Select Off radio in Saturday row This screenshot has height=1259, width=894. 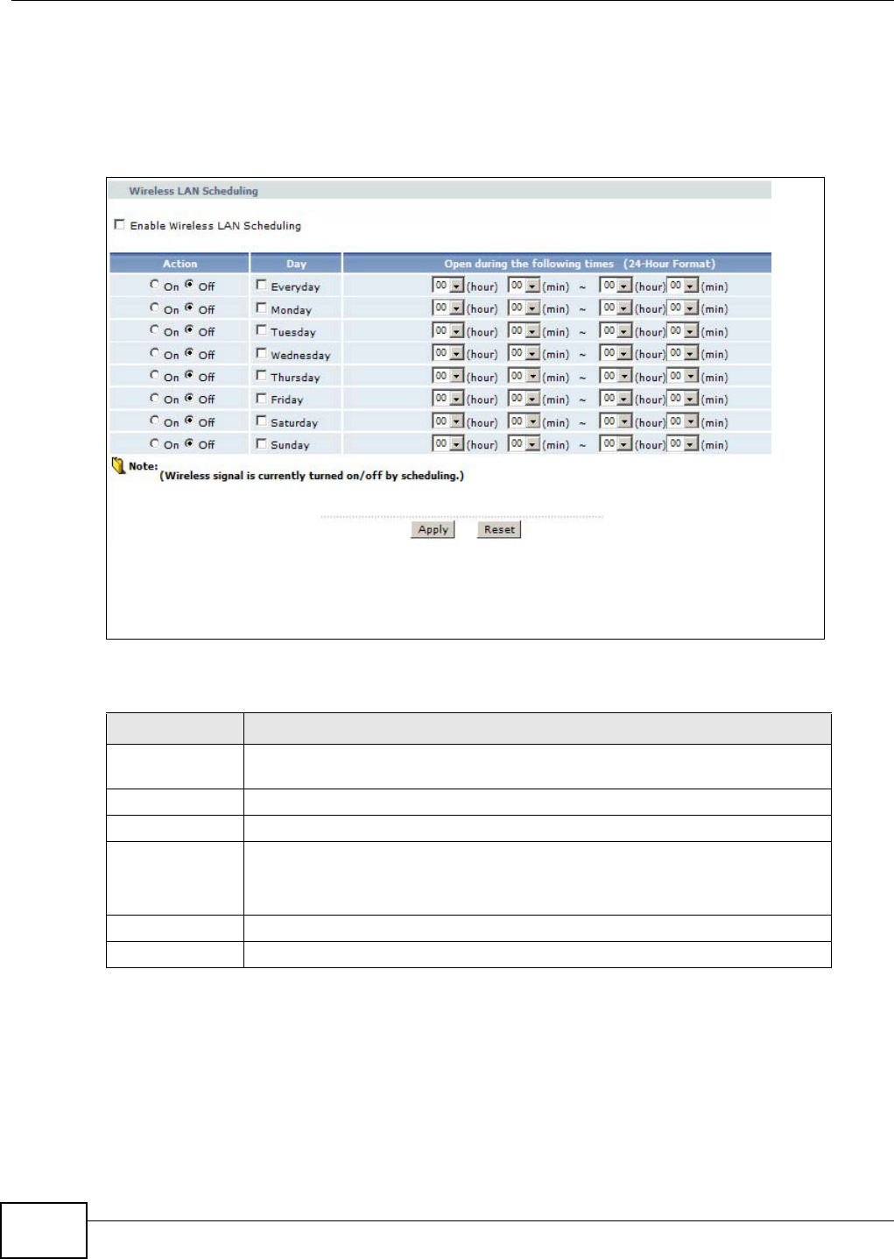point(189,421)
